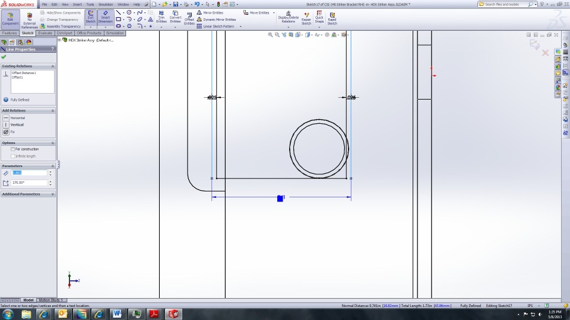Click Mirror Entities
Viewport: 570px width, 320px height.
[x=210, y=12]
